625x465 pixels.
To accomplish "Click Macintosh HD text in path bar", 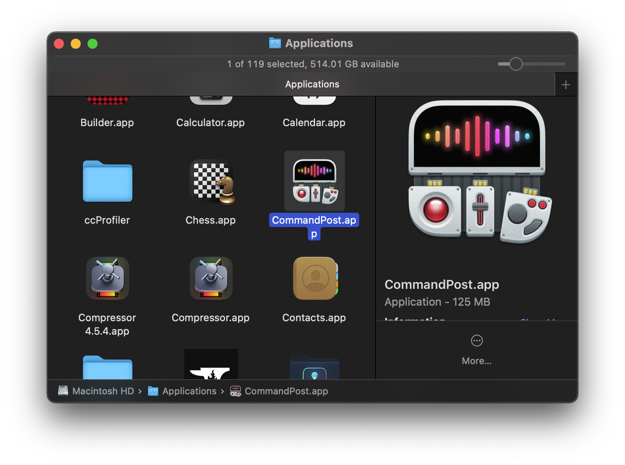I will pos(103,391).
